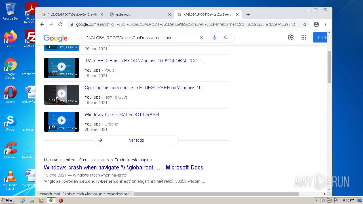Play the 1:39 video thumbnail
Viewport: 363px width, 204px height.
point(62,48)
